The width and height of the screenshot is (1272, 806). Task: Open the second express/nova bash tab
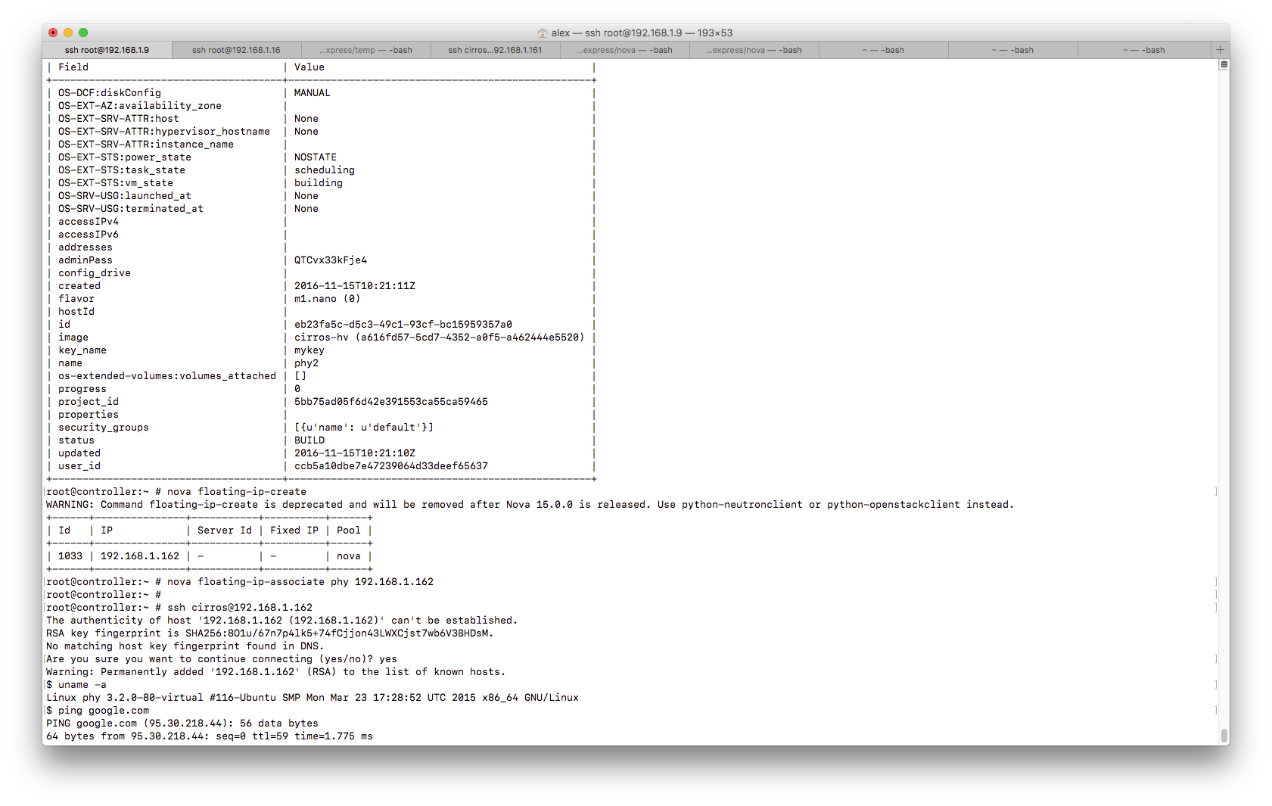pyautogui.click(x=754, y=49)
